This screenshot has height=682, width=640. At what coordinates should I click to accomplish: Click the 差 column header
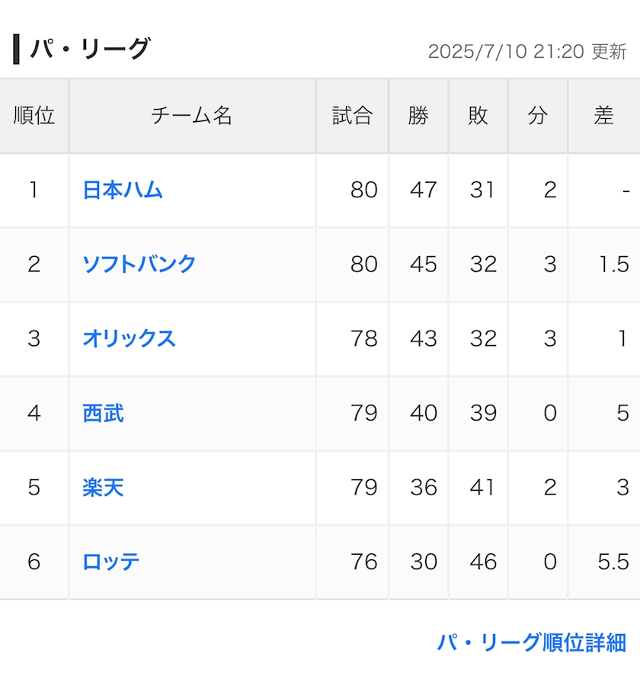(604, 116)
